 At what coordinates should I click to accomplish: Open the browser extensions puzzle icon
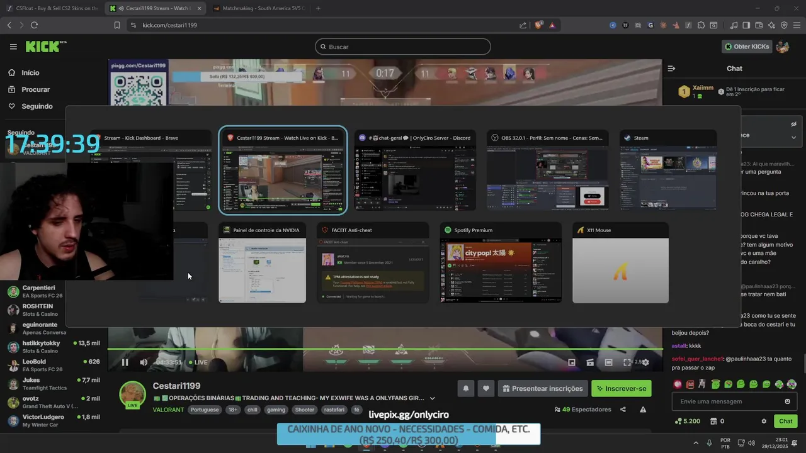(700, 25)
